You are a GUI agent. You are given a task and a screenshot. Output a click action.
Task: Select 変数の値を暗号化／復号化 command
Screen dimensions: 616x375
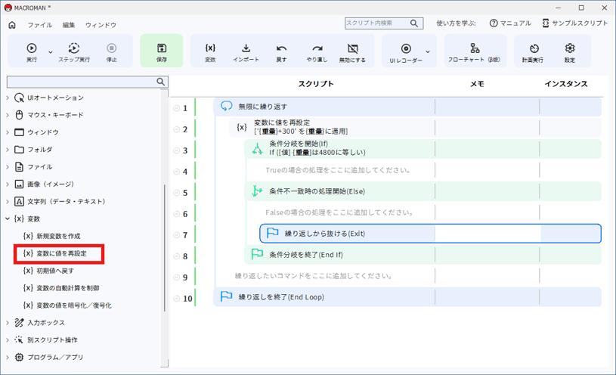[x=67, y=305]
